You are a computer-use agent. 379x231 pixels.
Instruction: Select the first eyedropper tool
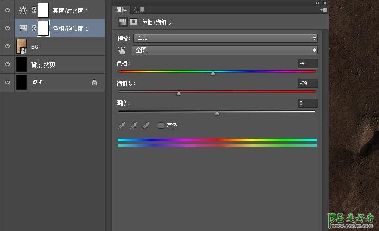(122, 125)
